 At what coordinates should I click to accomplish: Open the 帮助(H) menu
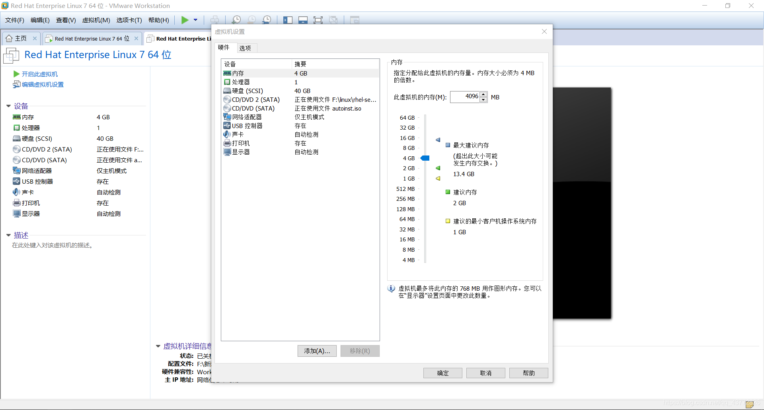pos(158,20)
